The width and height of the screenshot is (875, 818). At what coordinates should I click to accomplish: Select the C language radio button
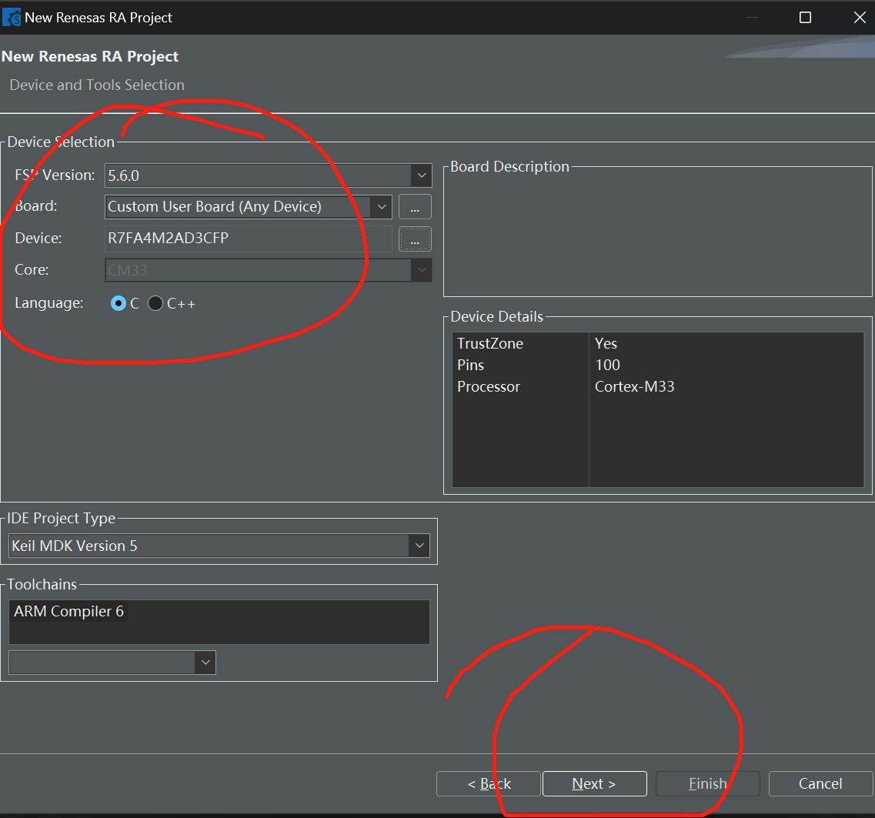click(x=119, y=303)
